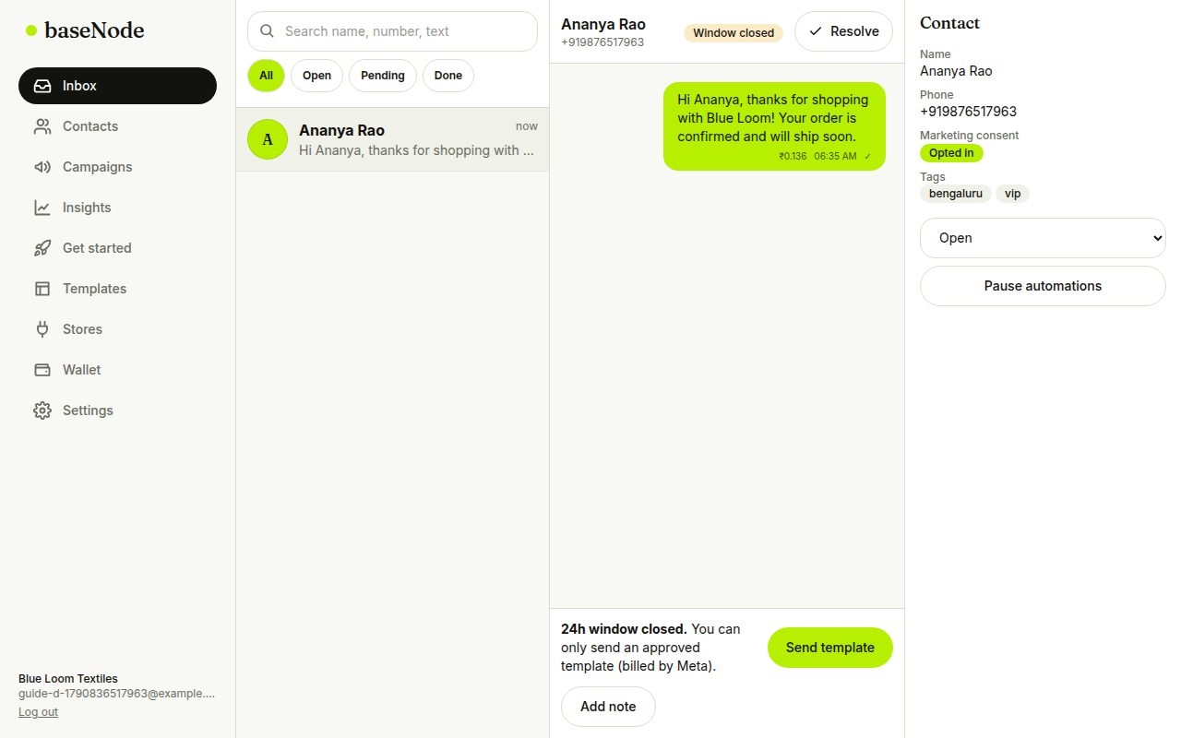Click the Inbox tray icon

pyautogui.click(x=42, y=86)
